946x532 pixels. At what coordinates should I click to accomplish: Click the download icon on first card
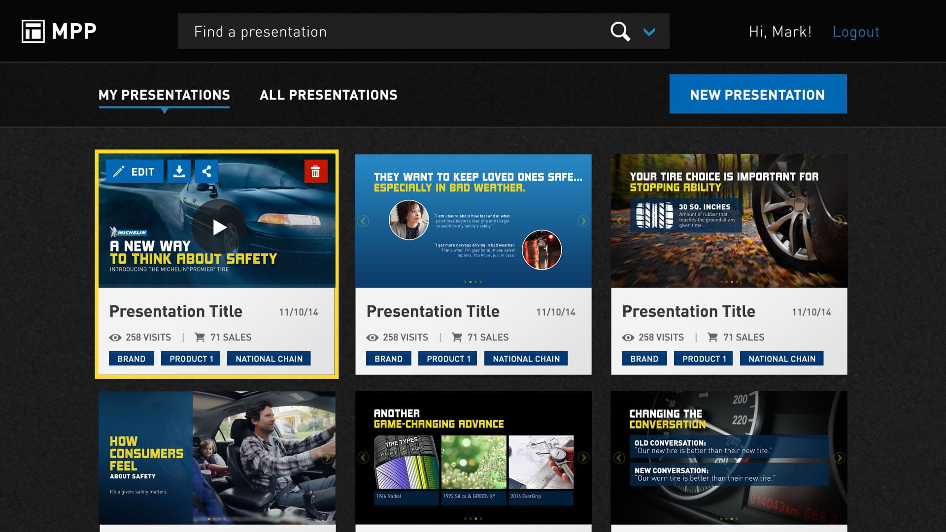click(x=179, y=171)
